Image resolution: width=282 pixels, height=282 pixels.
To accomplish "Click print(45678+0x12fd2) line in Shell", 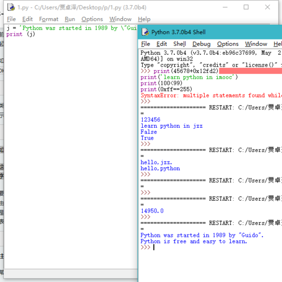I will [x=186, y=71].
